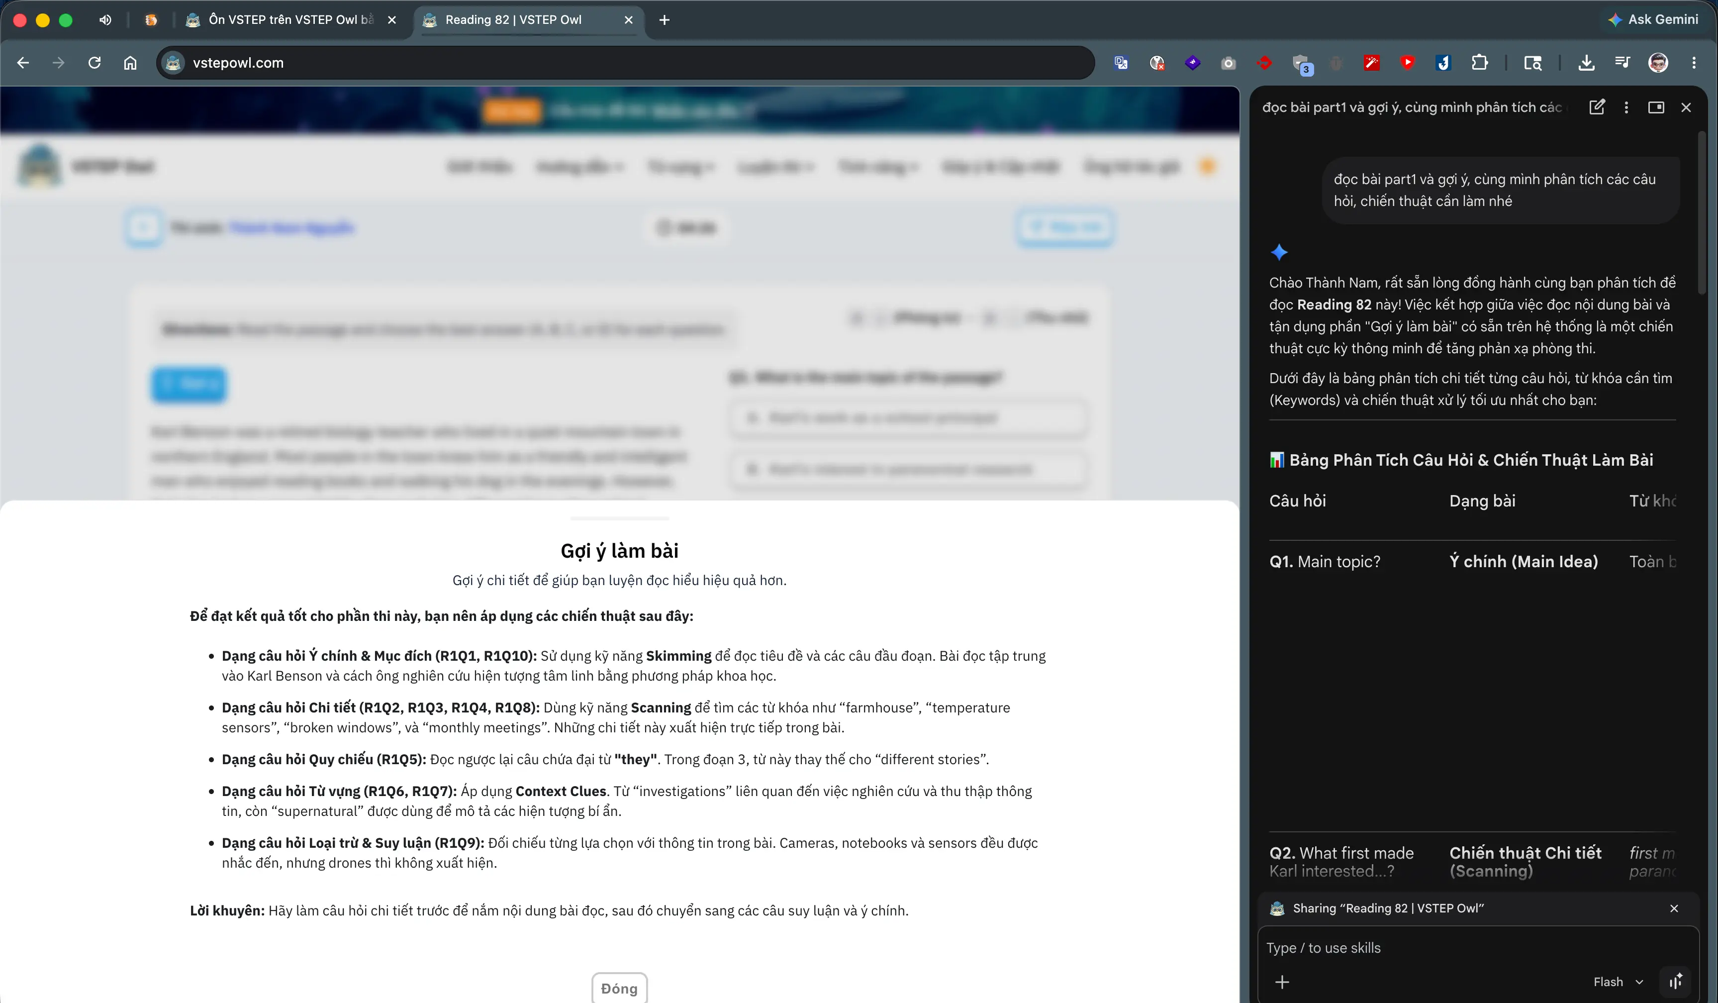
Task: Click the tab audio speaker icon
Action: 105,20
